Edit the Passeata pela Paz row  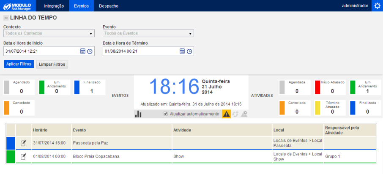[x=23, y=143]
